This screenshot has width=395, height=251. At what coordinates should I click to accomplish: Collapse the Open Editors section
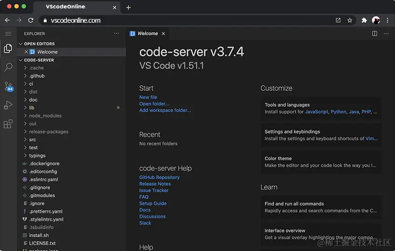point(20,44)
